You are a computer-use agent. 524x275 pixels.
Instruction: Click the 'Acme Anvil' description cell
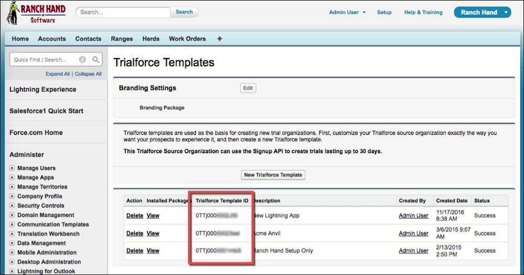click(267, 233)
